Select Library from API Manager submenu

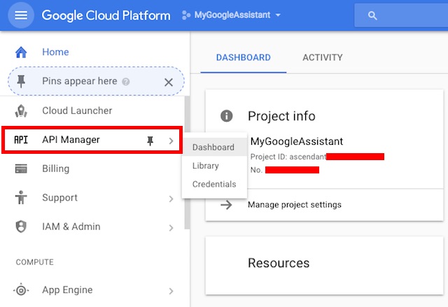click(206, 166)
